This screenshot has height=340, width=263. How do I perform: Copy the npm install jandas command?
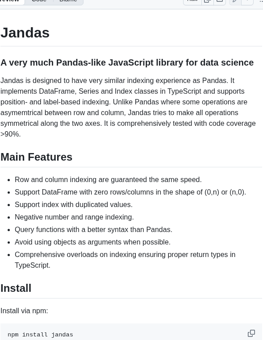[251, 333]
